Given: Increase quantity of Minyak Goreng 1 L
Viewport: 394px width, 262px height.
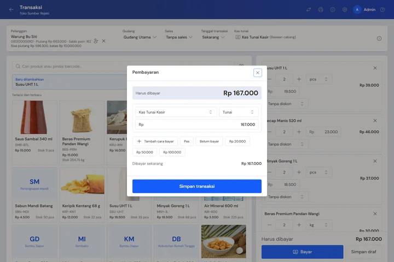Looking at the screenshot, I should (x=299, y=172).
